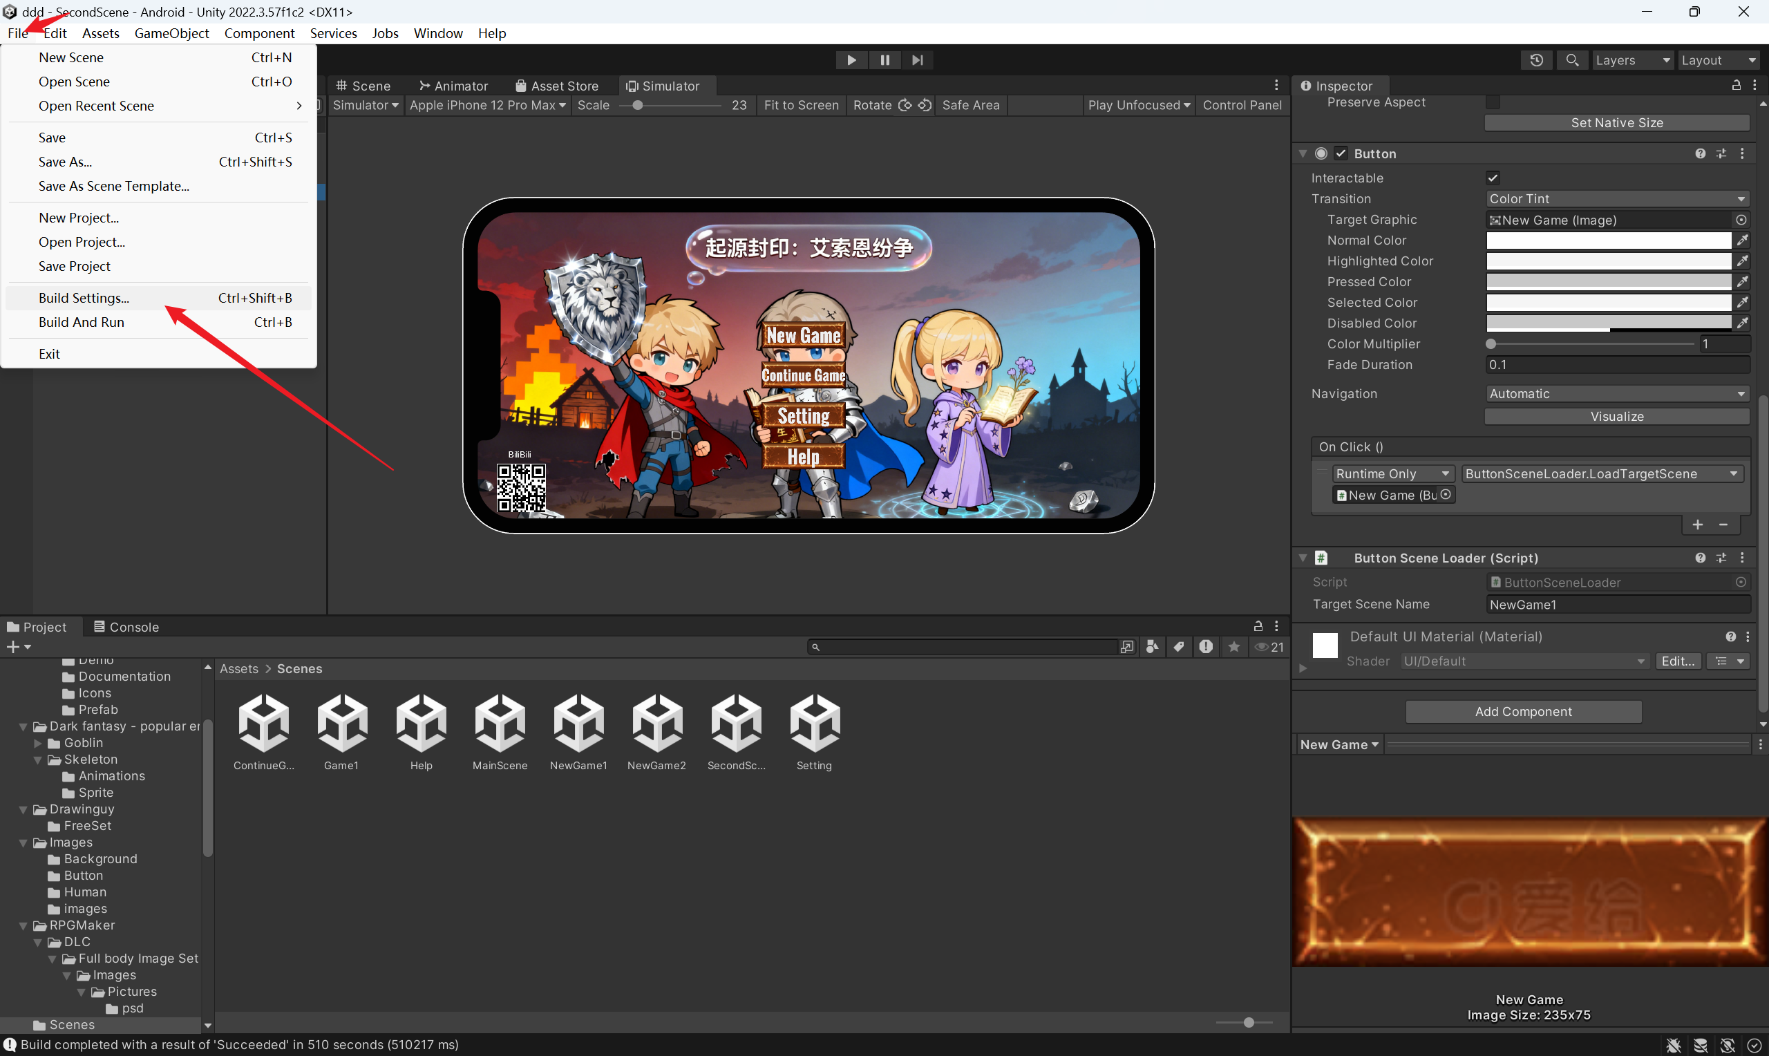This screenshot has height=1056, width=1769.
Task: Collapse the Button component foldout arrow
Action: pyautogui.click(x=1303, y=153)
